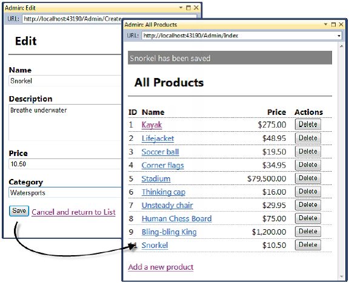This screenshot has height=283, width=349.
Task: Click the All Products heading
Action: (169, 82)
